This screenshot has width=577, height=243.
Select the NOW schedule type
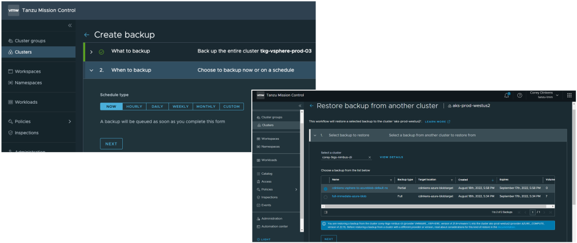(111, 107)
